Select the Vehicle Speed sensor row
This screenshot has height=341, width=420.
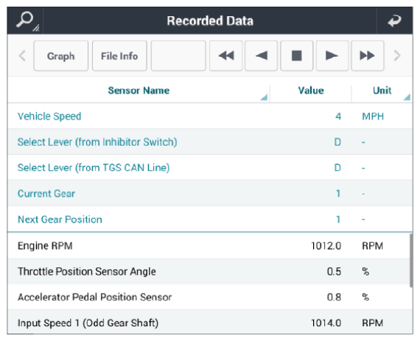pos(210,116)
